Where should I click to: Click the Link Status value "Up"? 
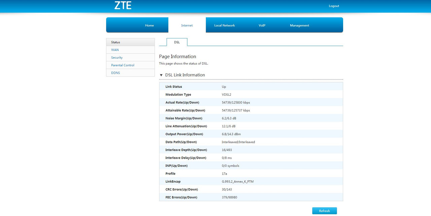pos(224,87)
